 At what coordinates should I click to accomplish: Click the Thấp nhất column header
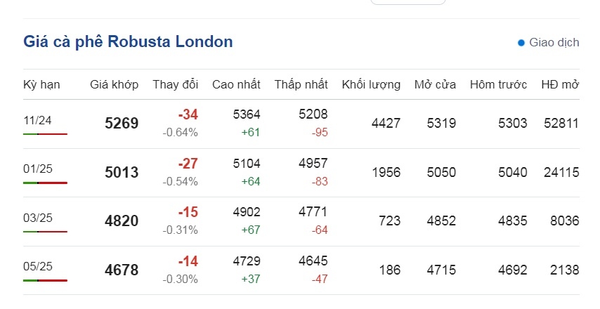click(x=301, y=84)
